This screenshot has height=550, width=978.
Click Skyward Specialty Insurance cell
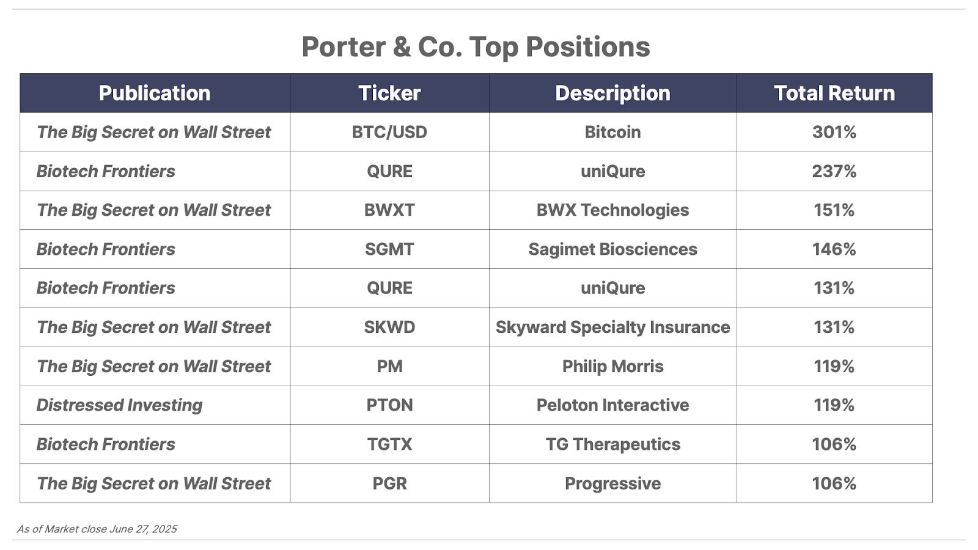612,327
